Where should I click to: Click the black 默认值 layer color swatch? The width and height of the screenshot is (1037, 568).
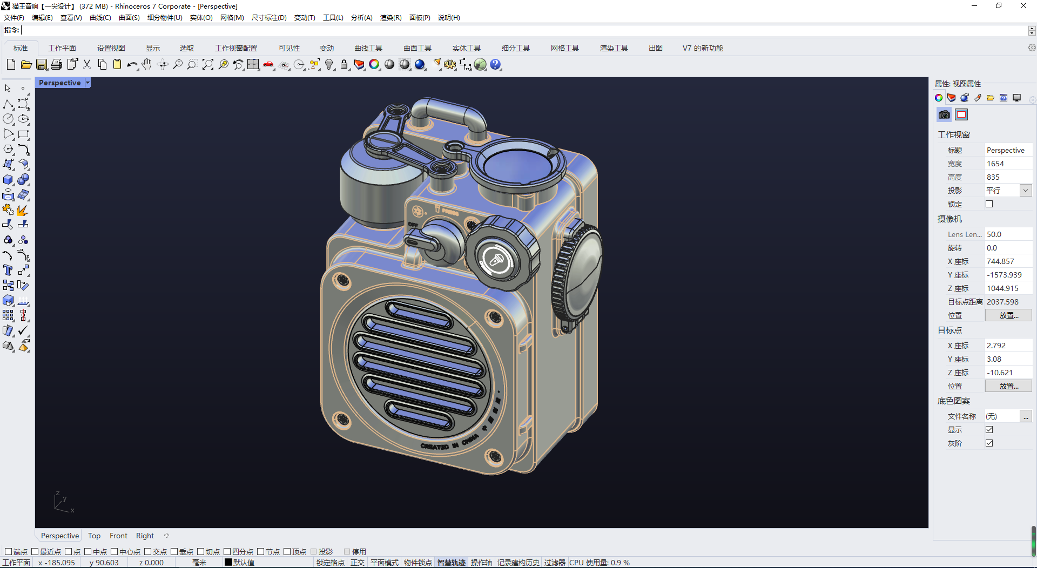tap(228, 562)
